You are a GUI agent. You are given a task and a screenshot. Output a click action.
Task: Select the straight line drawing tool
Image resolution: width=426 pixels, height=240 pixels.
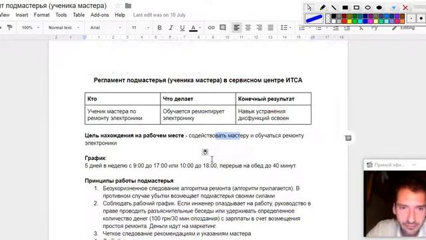click(333, 7)
